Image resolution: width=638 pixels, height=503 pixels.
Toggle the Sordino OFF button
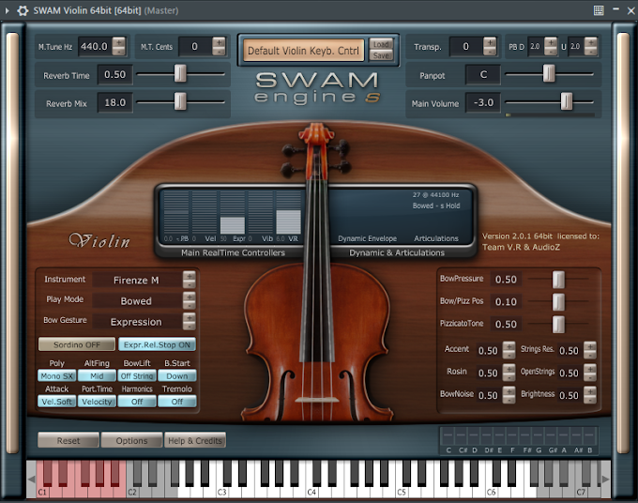pos(77,344)
